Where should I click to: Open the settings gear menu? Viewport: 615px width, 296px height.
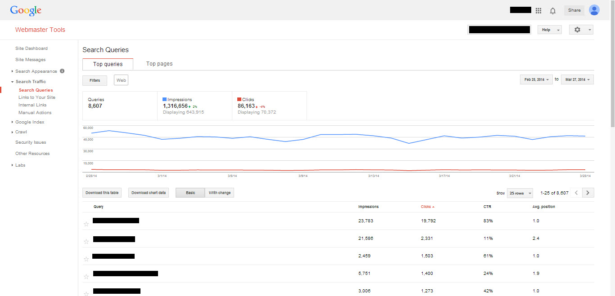tap(581, 30)
